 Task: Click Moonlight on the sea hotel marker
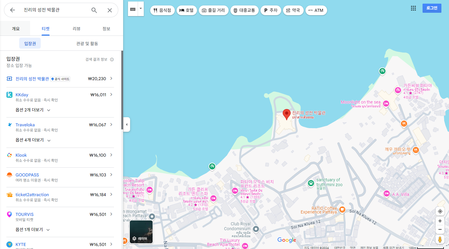coord(386,104)
